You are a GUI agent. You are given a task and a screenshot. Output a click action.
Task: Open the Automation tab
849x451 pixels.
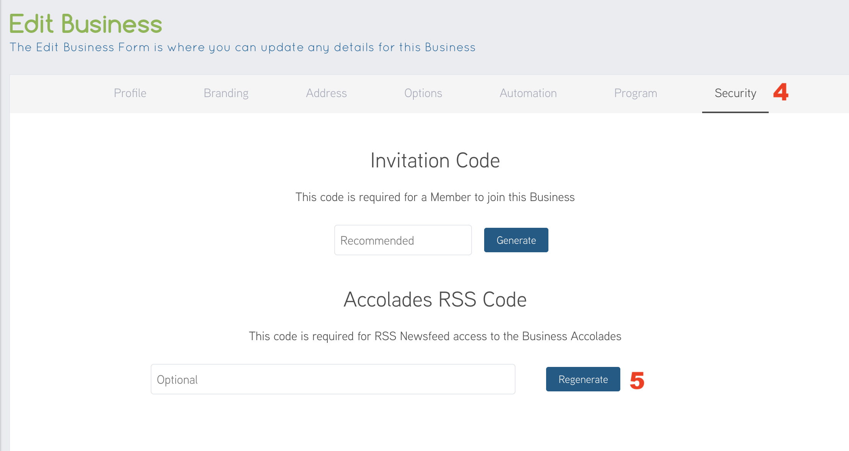(528, 93)
